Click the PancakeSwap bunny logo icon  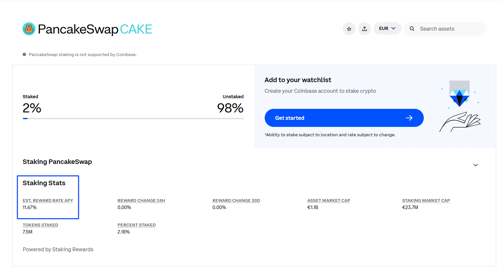(29, 29)
